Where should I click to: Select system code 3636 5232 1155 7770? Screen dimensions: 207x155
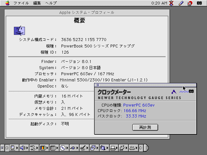click(84, 39)
